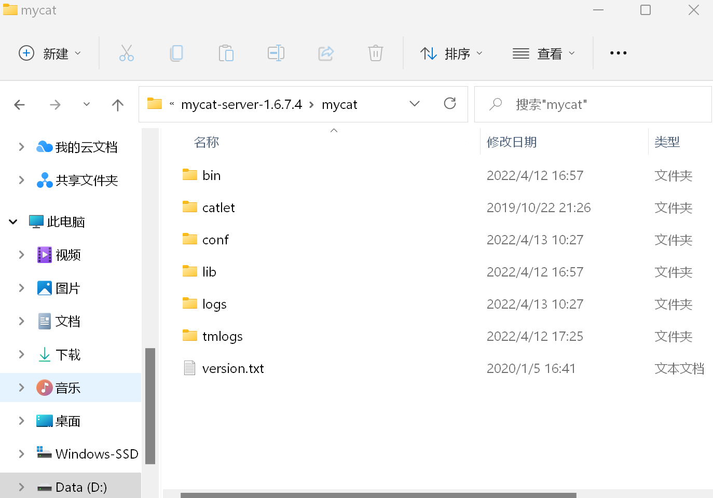Image resolution: width=713 pixels, height=498 pixels.
Task: Click the Share icon in toolbar
Action: pyautogui.click(x=326, y=53)
